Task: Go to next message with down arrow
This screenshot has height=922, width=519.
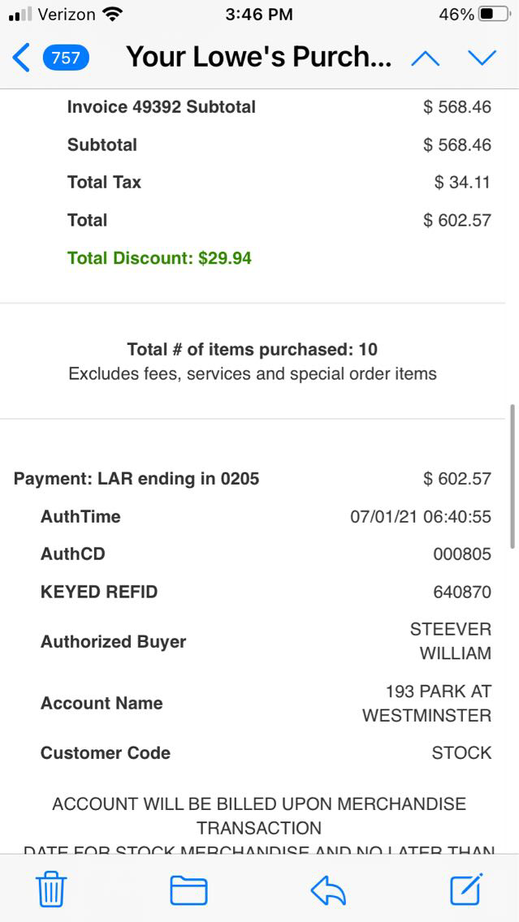Action: [482, 58]
